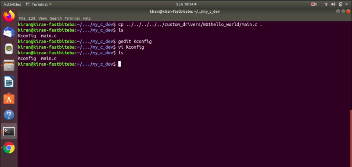
Task: Launch Firefox from the dock
Action: point(9,16)
